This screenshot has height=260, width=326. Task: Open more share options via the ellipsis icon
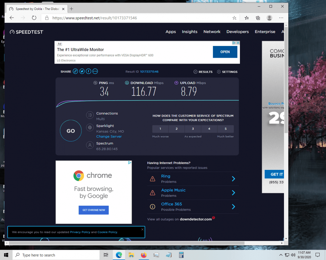[95, 71]
